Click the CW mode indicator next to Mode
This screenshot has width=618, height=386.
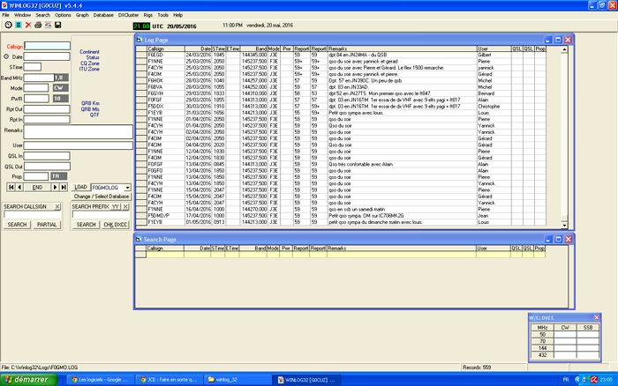coord(60,88)
